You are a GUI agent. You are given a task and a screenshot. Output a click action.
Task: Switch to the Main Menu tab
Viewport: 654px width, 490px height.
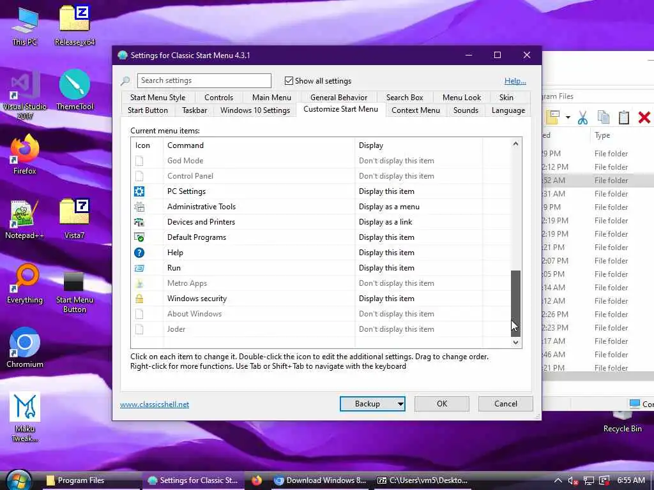coord(271,98)
